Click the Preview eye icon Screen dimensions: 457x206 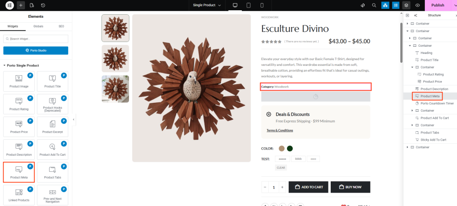point(417,5)
